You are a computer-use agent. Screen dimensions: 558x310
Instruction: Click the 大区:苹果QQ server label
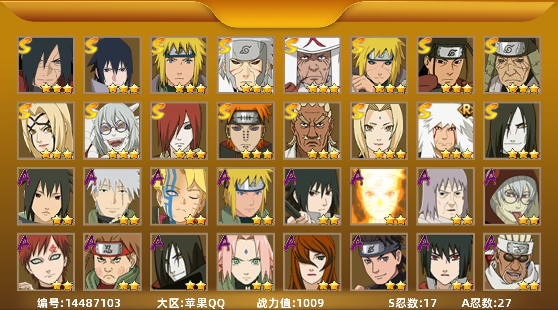tap(191, 303)
